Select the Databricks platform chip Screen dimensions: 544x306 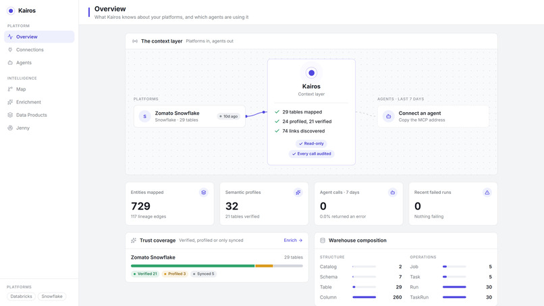click(x=21, y=297)
